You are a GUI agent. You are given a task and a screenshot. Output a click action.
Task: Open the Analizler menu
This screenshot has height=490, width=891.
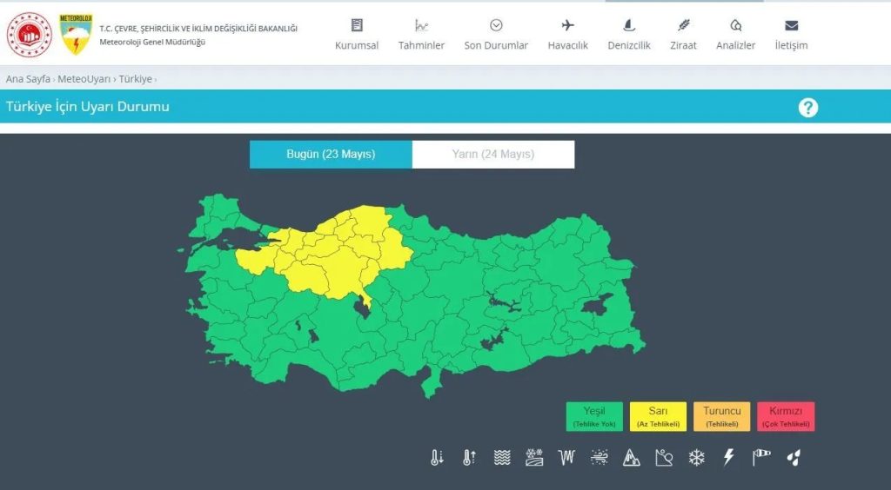(x=735, y=35)
